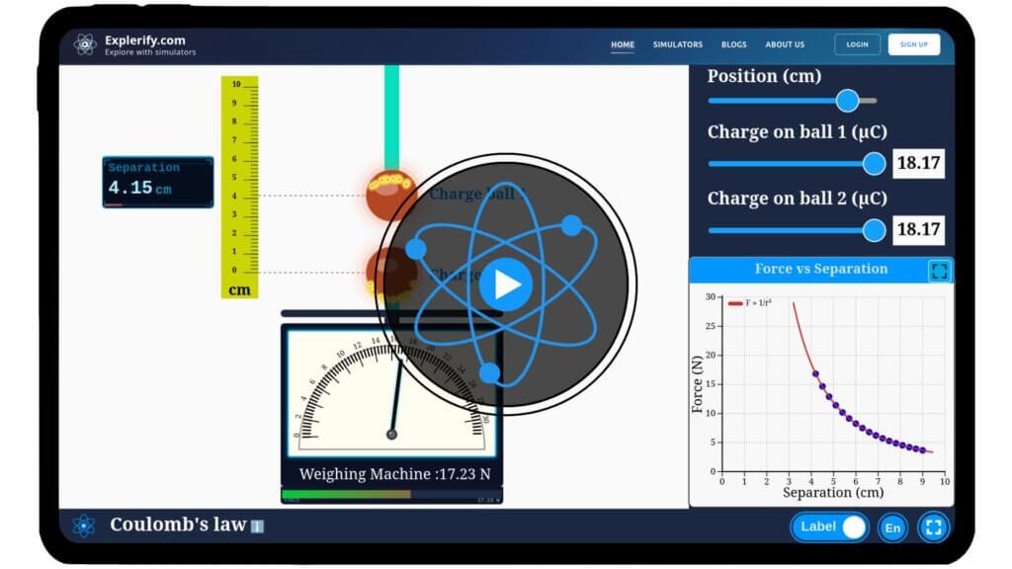1012x569 pixels.
Task: Click the Explerify.com atom logo
Action: (x=85, y=43)
